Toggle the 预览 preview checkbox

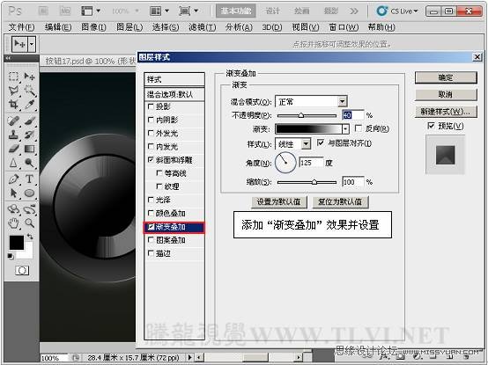click(431, 126)
